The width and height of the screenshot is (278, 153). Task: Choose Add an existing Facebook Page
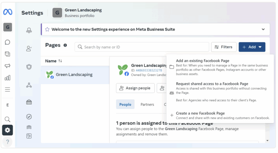tap(220, 67)
